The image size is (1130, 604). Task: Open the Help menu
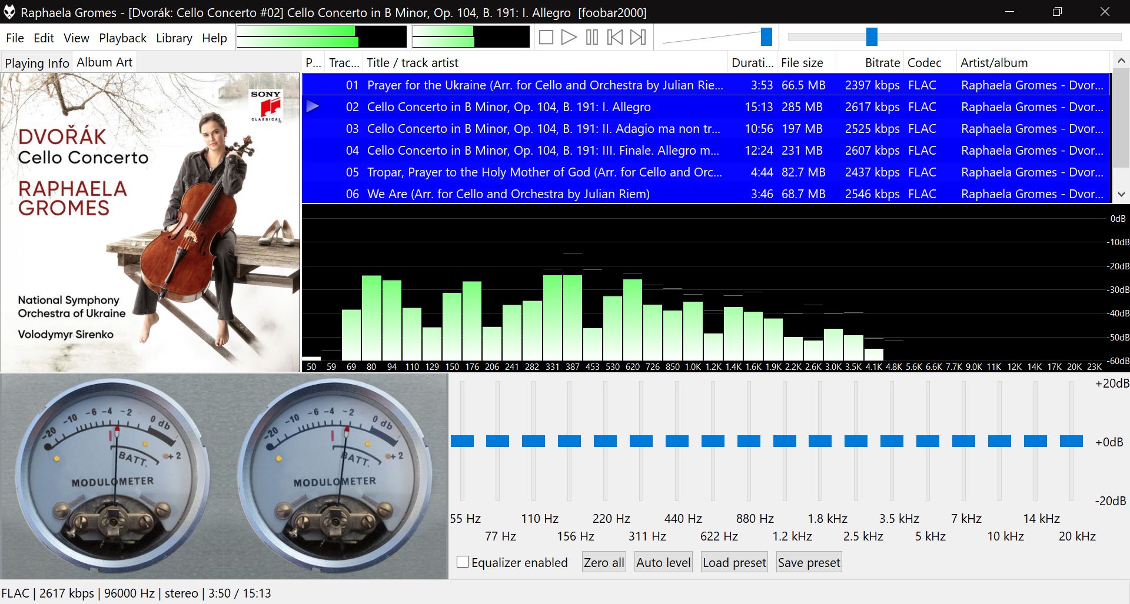214,38
